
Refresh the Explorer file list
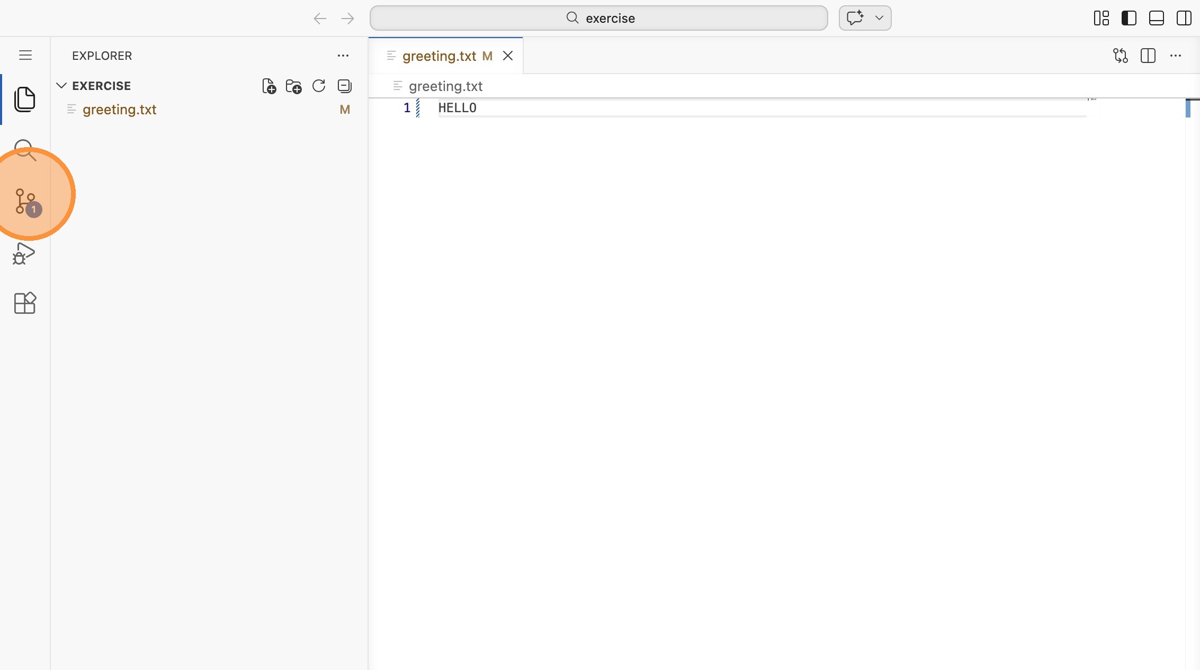click(x=319, y=86)
